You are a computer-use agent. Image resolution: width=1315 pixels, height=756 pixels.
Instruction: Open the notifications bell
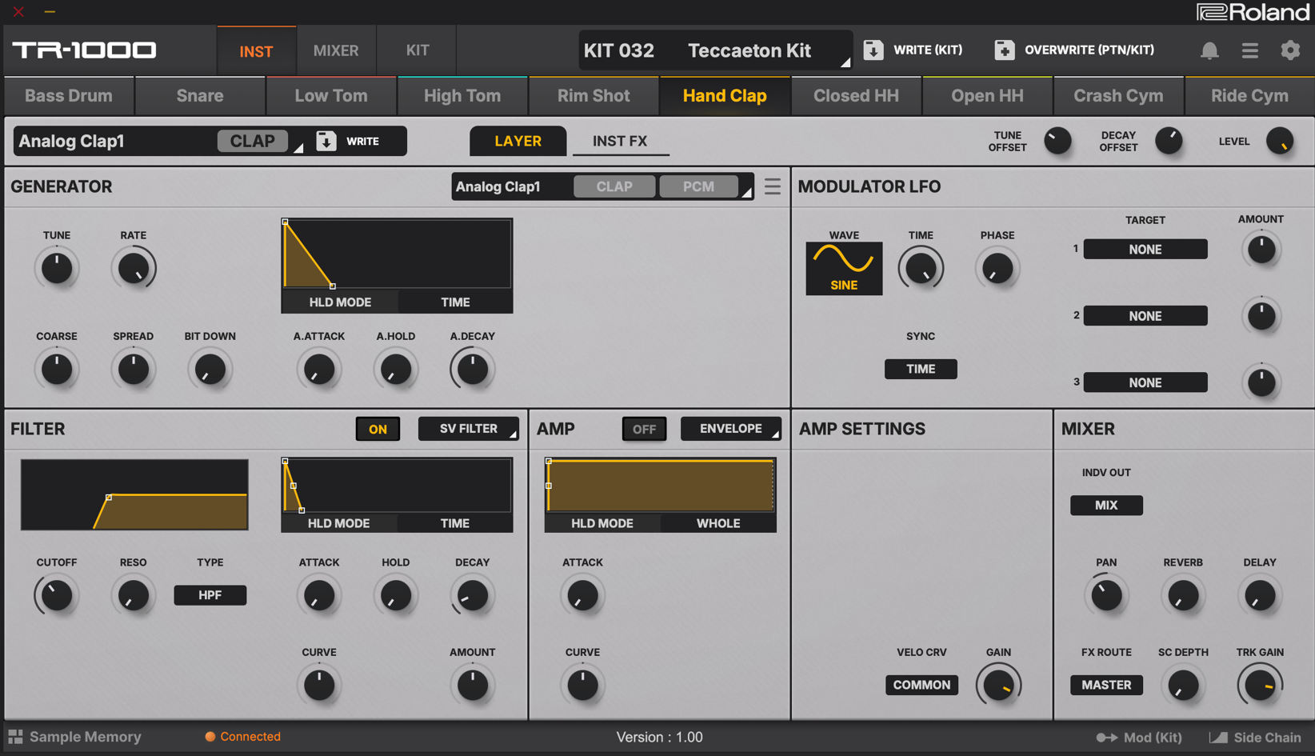tap(1209, 50)
